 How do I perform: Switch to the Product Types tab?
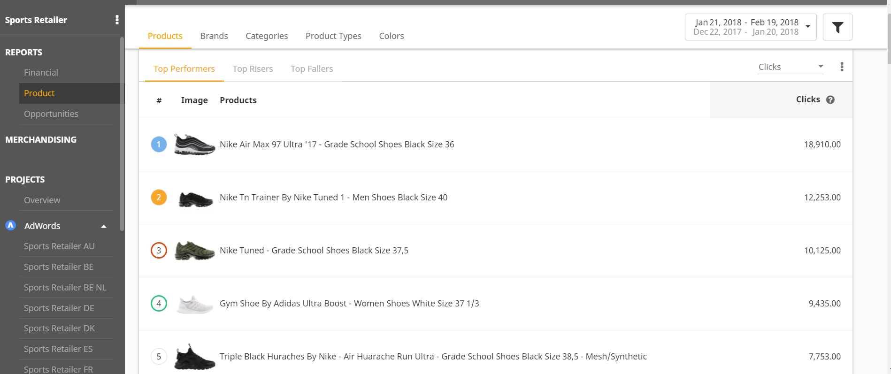tap(333, 36)
